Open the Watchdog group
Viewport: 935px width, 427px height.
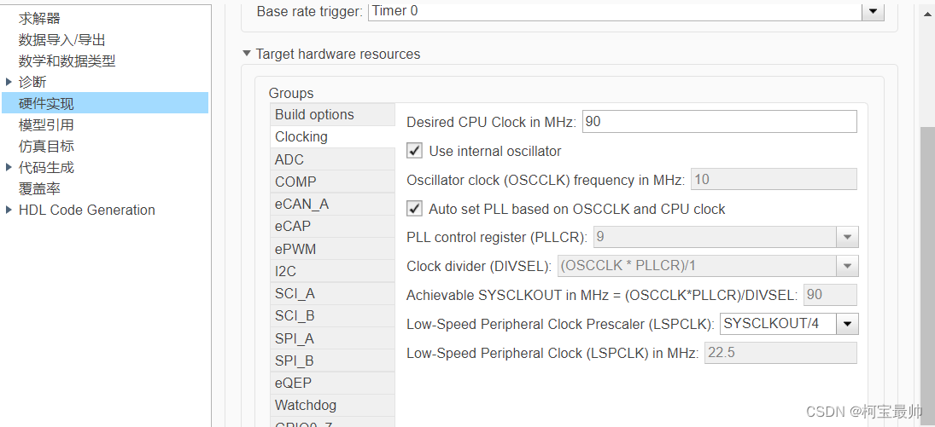[306, 405]
